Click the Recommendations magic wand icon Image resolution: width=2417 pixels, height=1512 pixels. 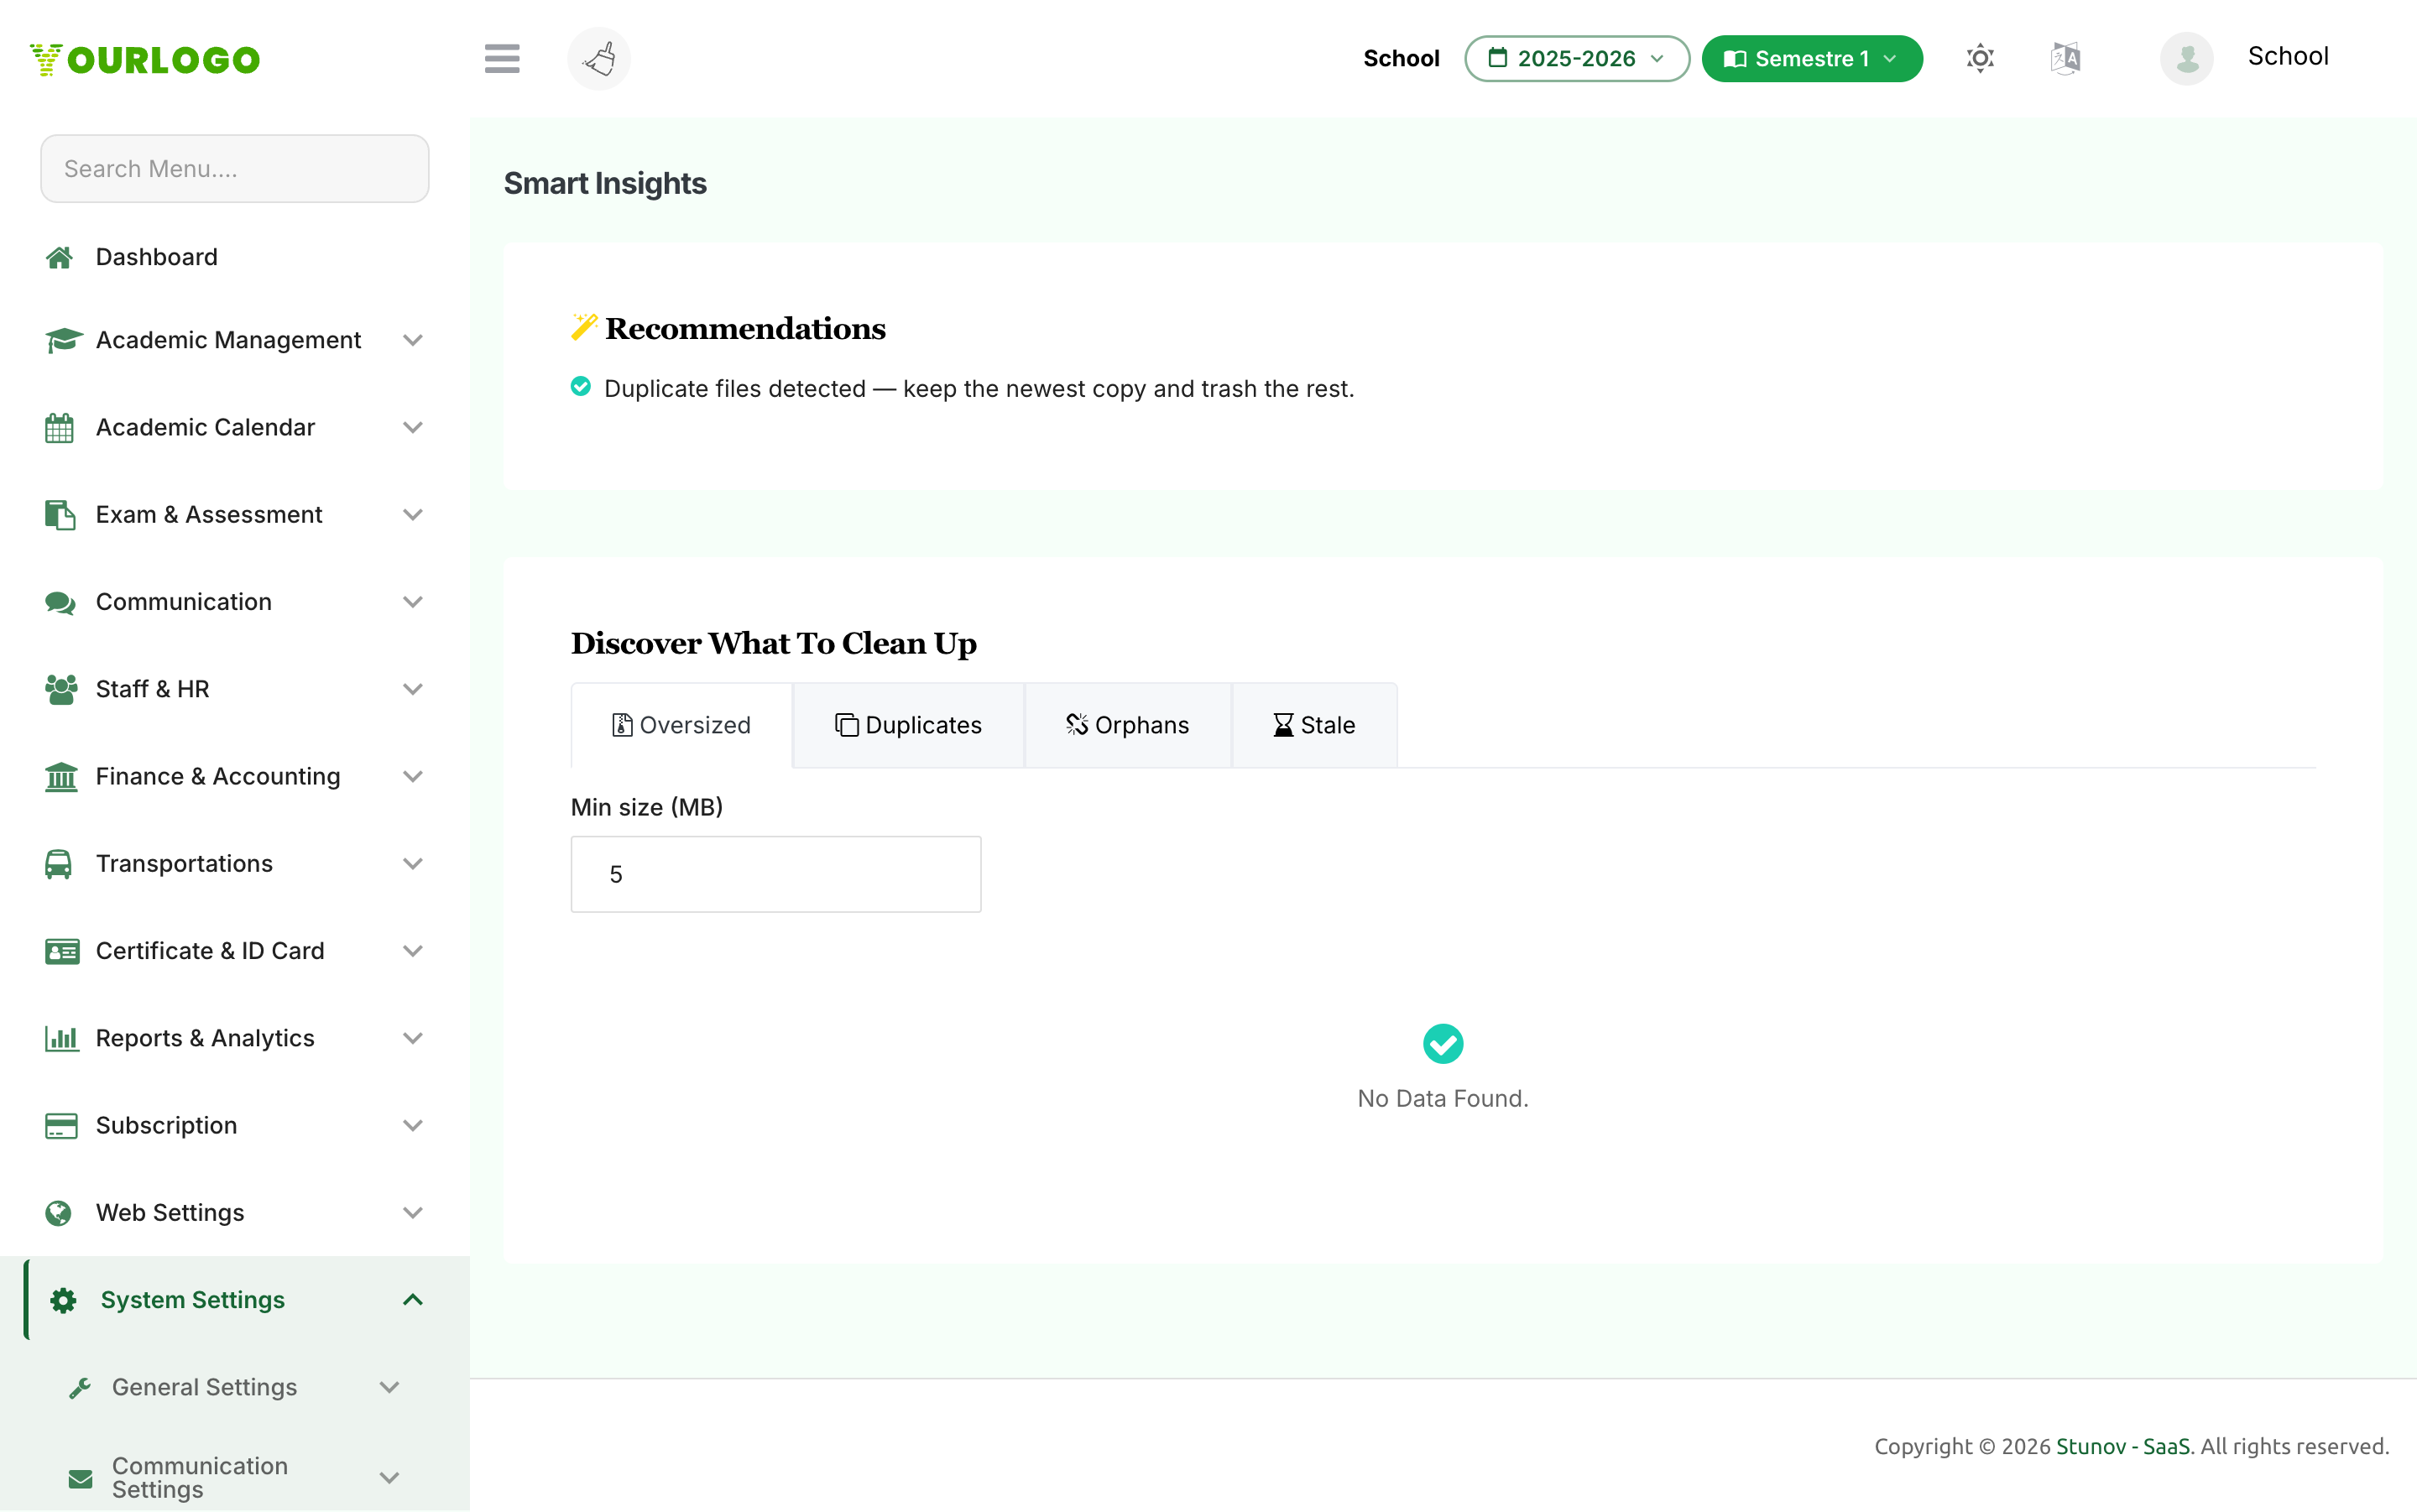click(584, 327)
